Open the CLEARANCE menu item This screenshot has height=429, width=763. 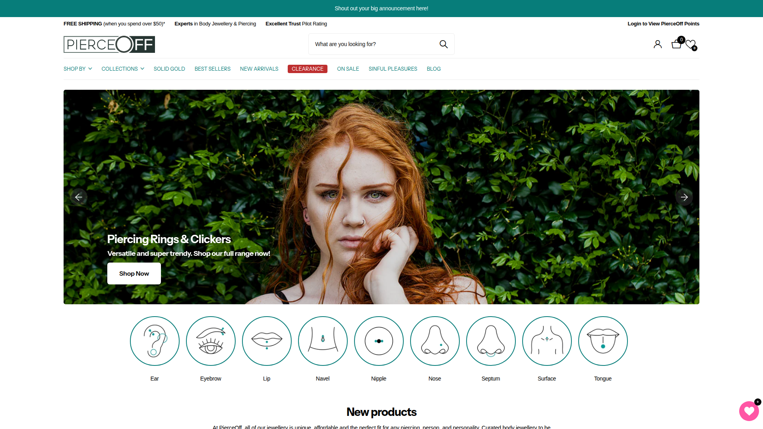307,69
